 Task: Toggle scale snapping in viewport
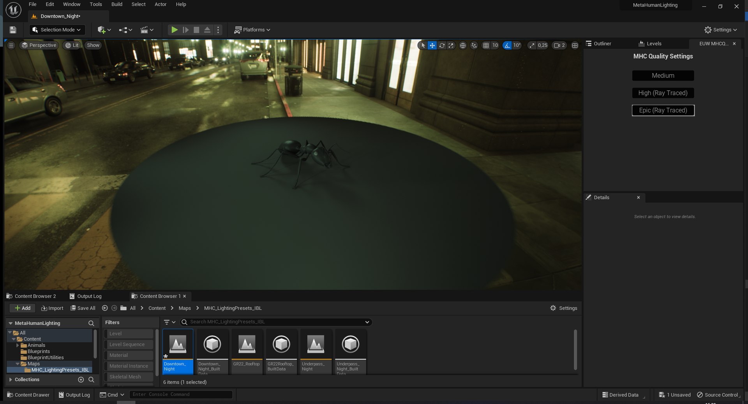tap(532, 45)
